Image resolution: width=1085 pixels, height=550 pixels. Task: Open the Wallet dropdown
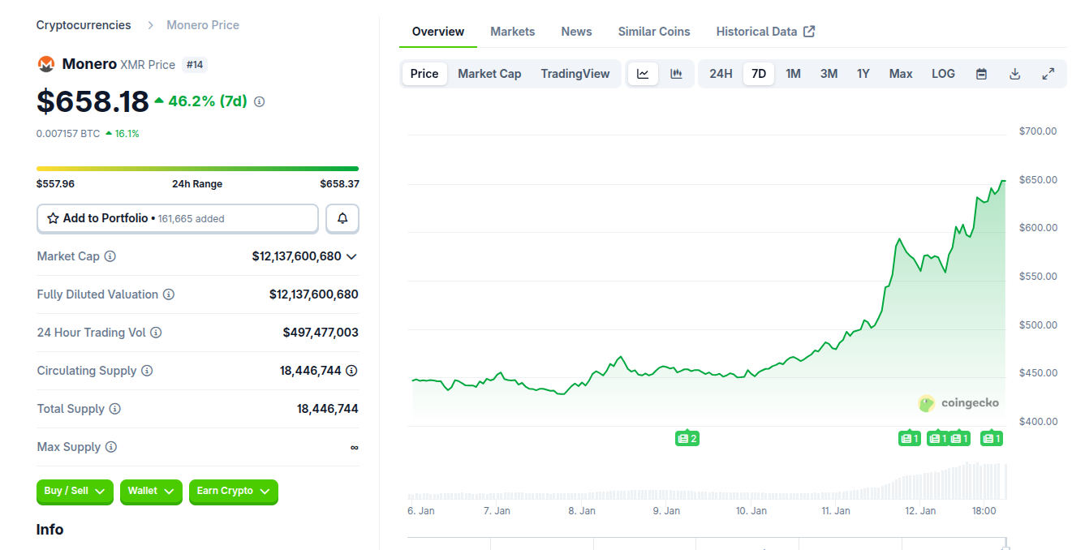tap(151, 492)
